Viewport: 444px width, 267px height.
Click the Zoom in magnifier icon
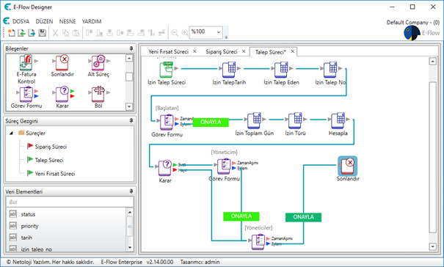click(185, 33)
